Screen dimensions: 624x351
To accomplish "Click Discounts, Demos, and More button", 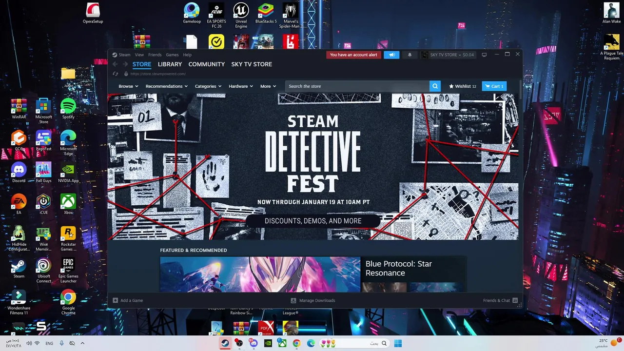I will click(x=313, y=221).
